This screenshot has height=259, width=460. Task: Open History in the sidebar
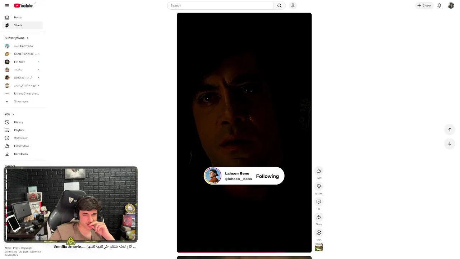click(22, 122)
